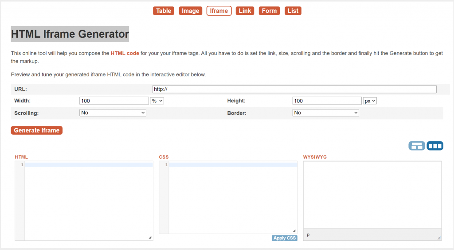454x250 pixels.
Task: Expand the Scrolling dropdown
Action: click(113, 113)
